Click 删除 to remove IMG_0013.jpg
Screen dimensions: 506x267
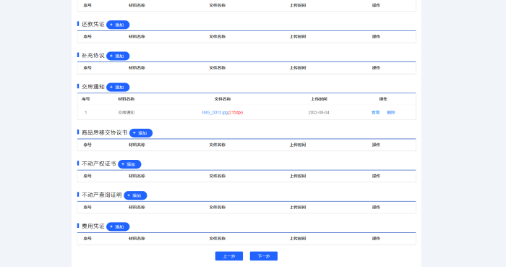391,112
